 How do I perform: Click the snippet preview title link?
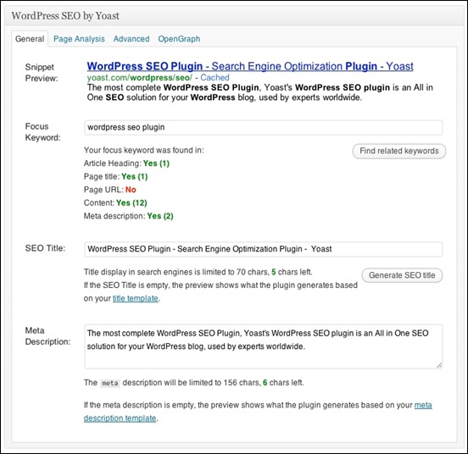[250, 66]
